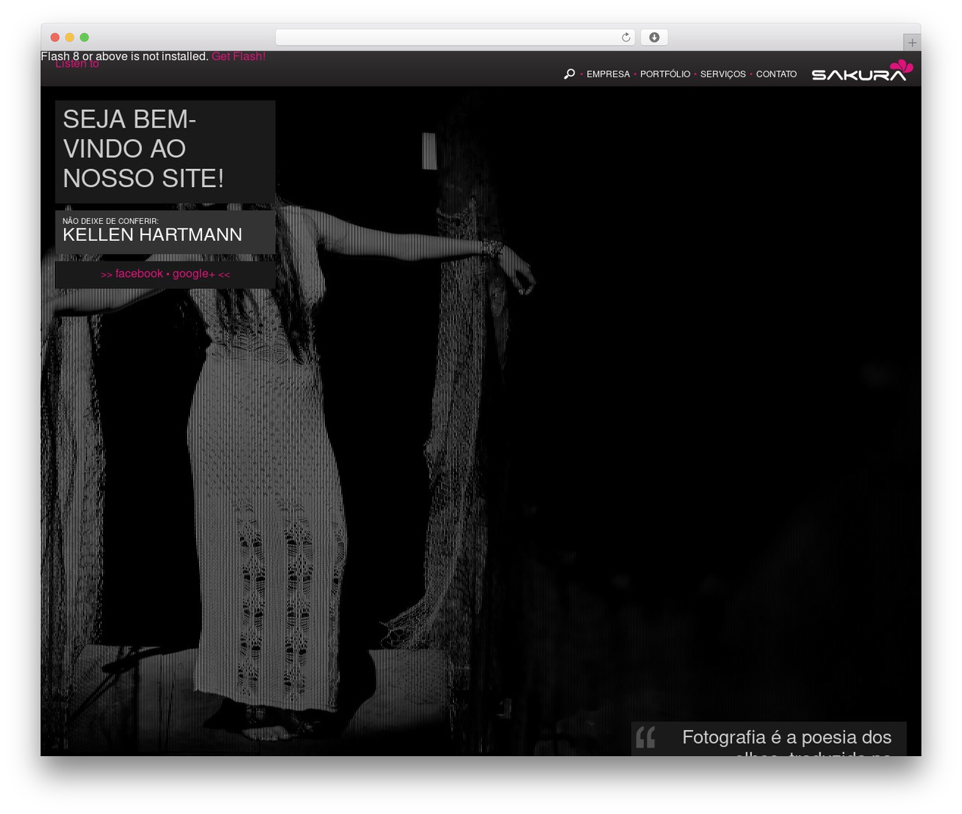The height and width of the screenshot is (814, 962).
Task: Minimize the browser window with yellow button
Action: pyautogui.click(x=70, y=38)
